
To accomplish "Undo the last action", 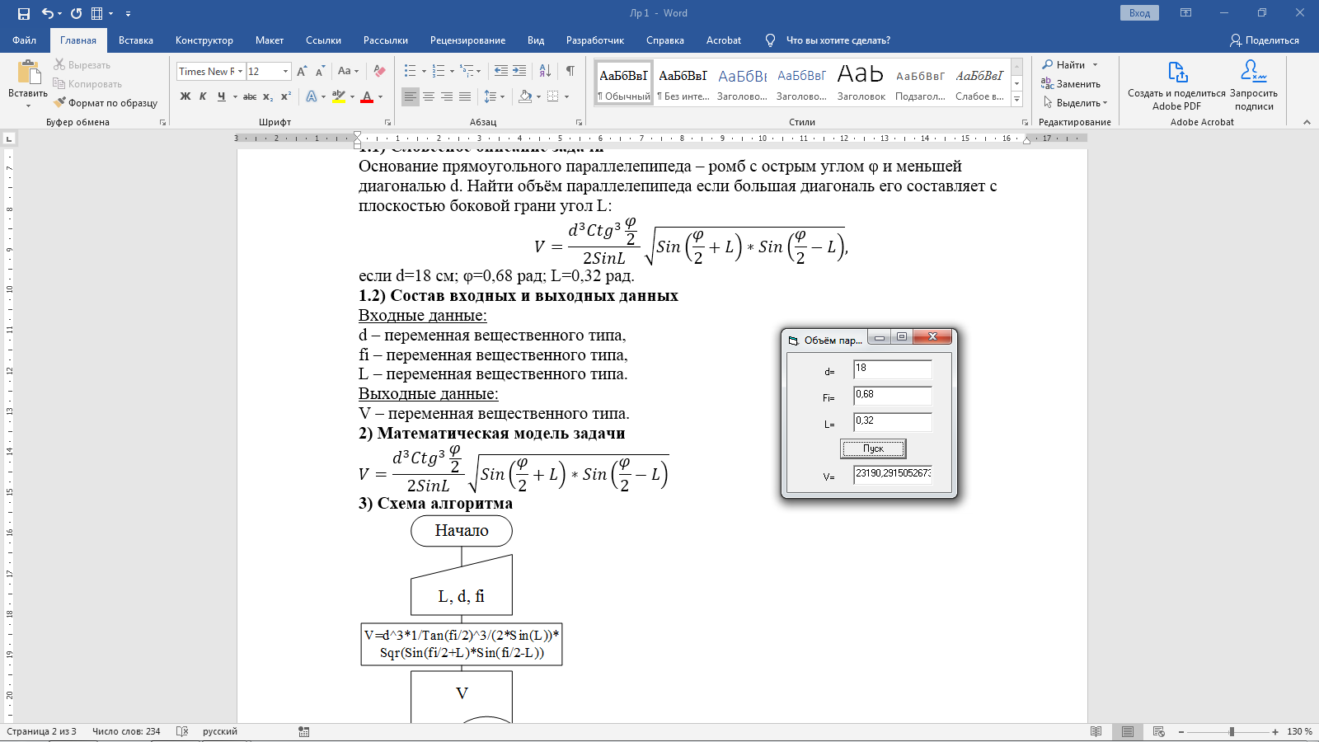I will coord(48,13).
